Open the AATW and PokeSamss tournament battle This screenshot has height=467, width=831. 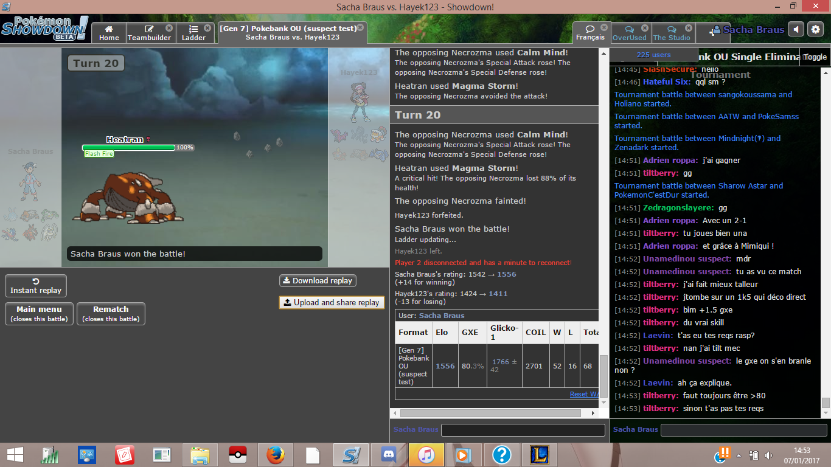pos(706,121)
